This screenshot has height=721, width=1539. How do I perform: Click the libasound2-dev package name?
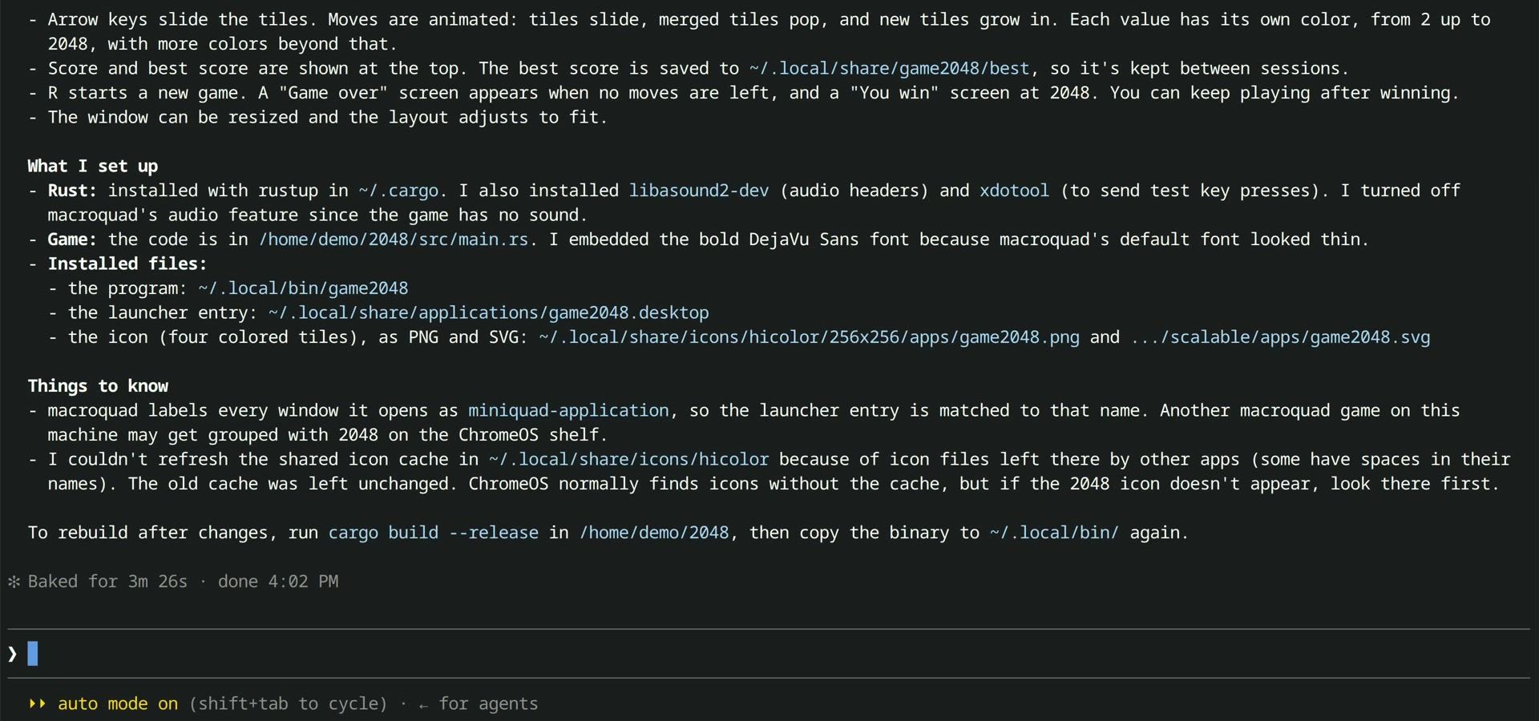click(x=698, y=191)
